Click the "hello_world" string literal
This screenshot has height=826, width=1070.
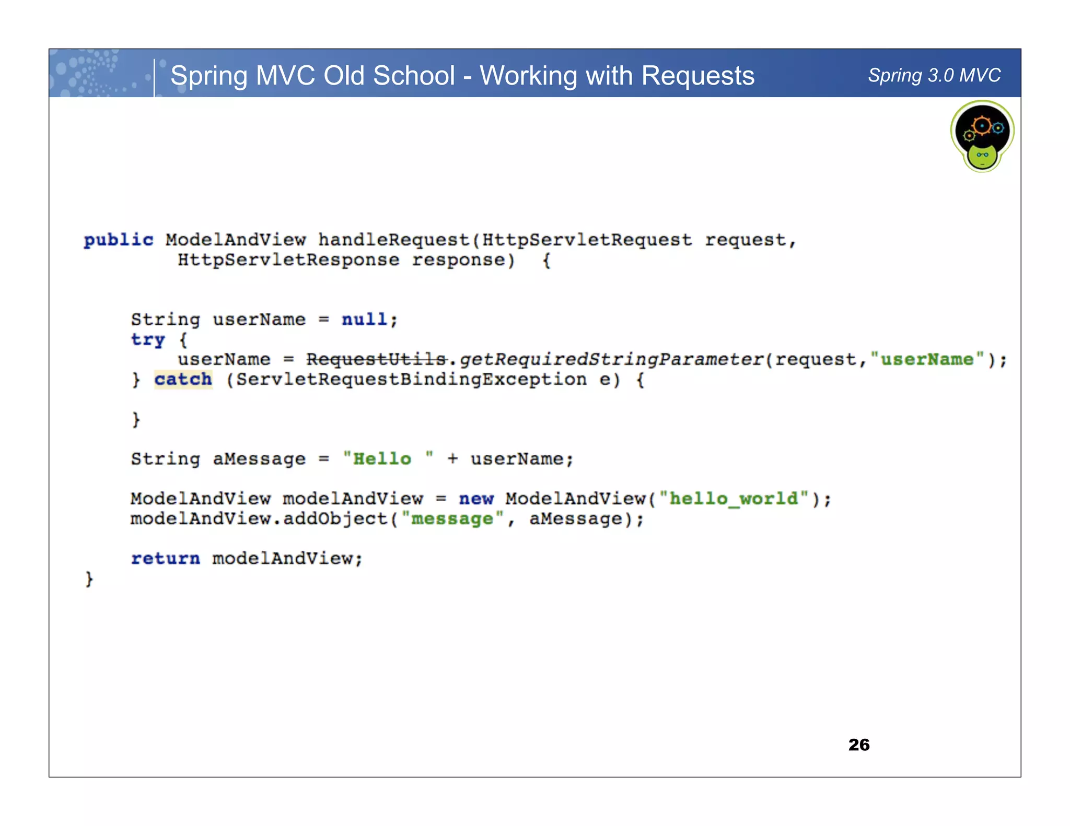click(734, 499)
